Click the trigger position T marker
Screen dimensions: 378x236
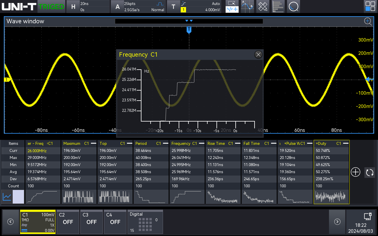coord(189,30)
